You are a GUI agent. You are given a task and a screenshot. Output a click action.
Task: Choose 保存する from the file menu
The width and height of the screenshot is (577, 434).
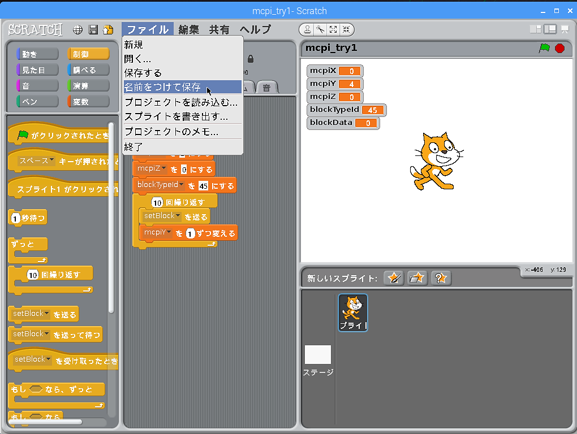183,73
